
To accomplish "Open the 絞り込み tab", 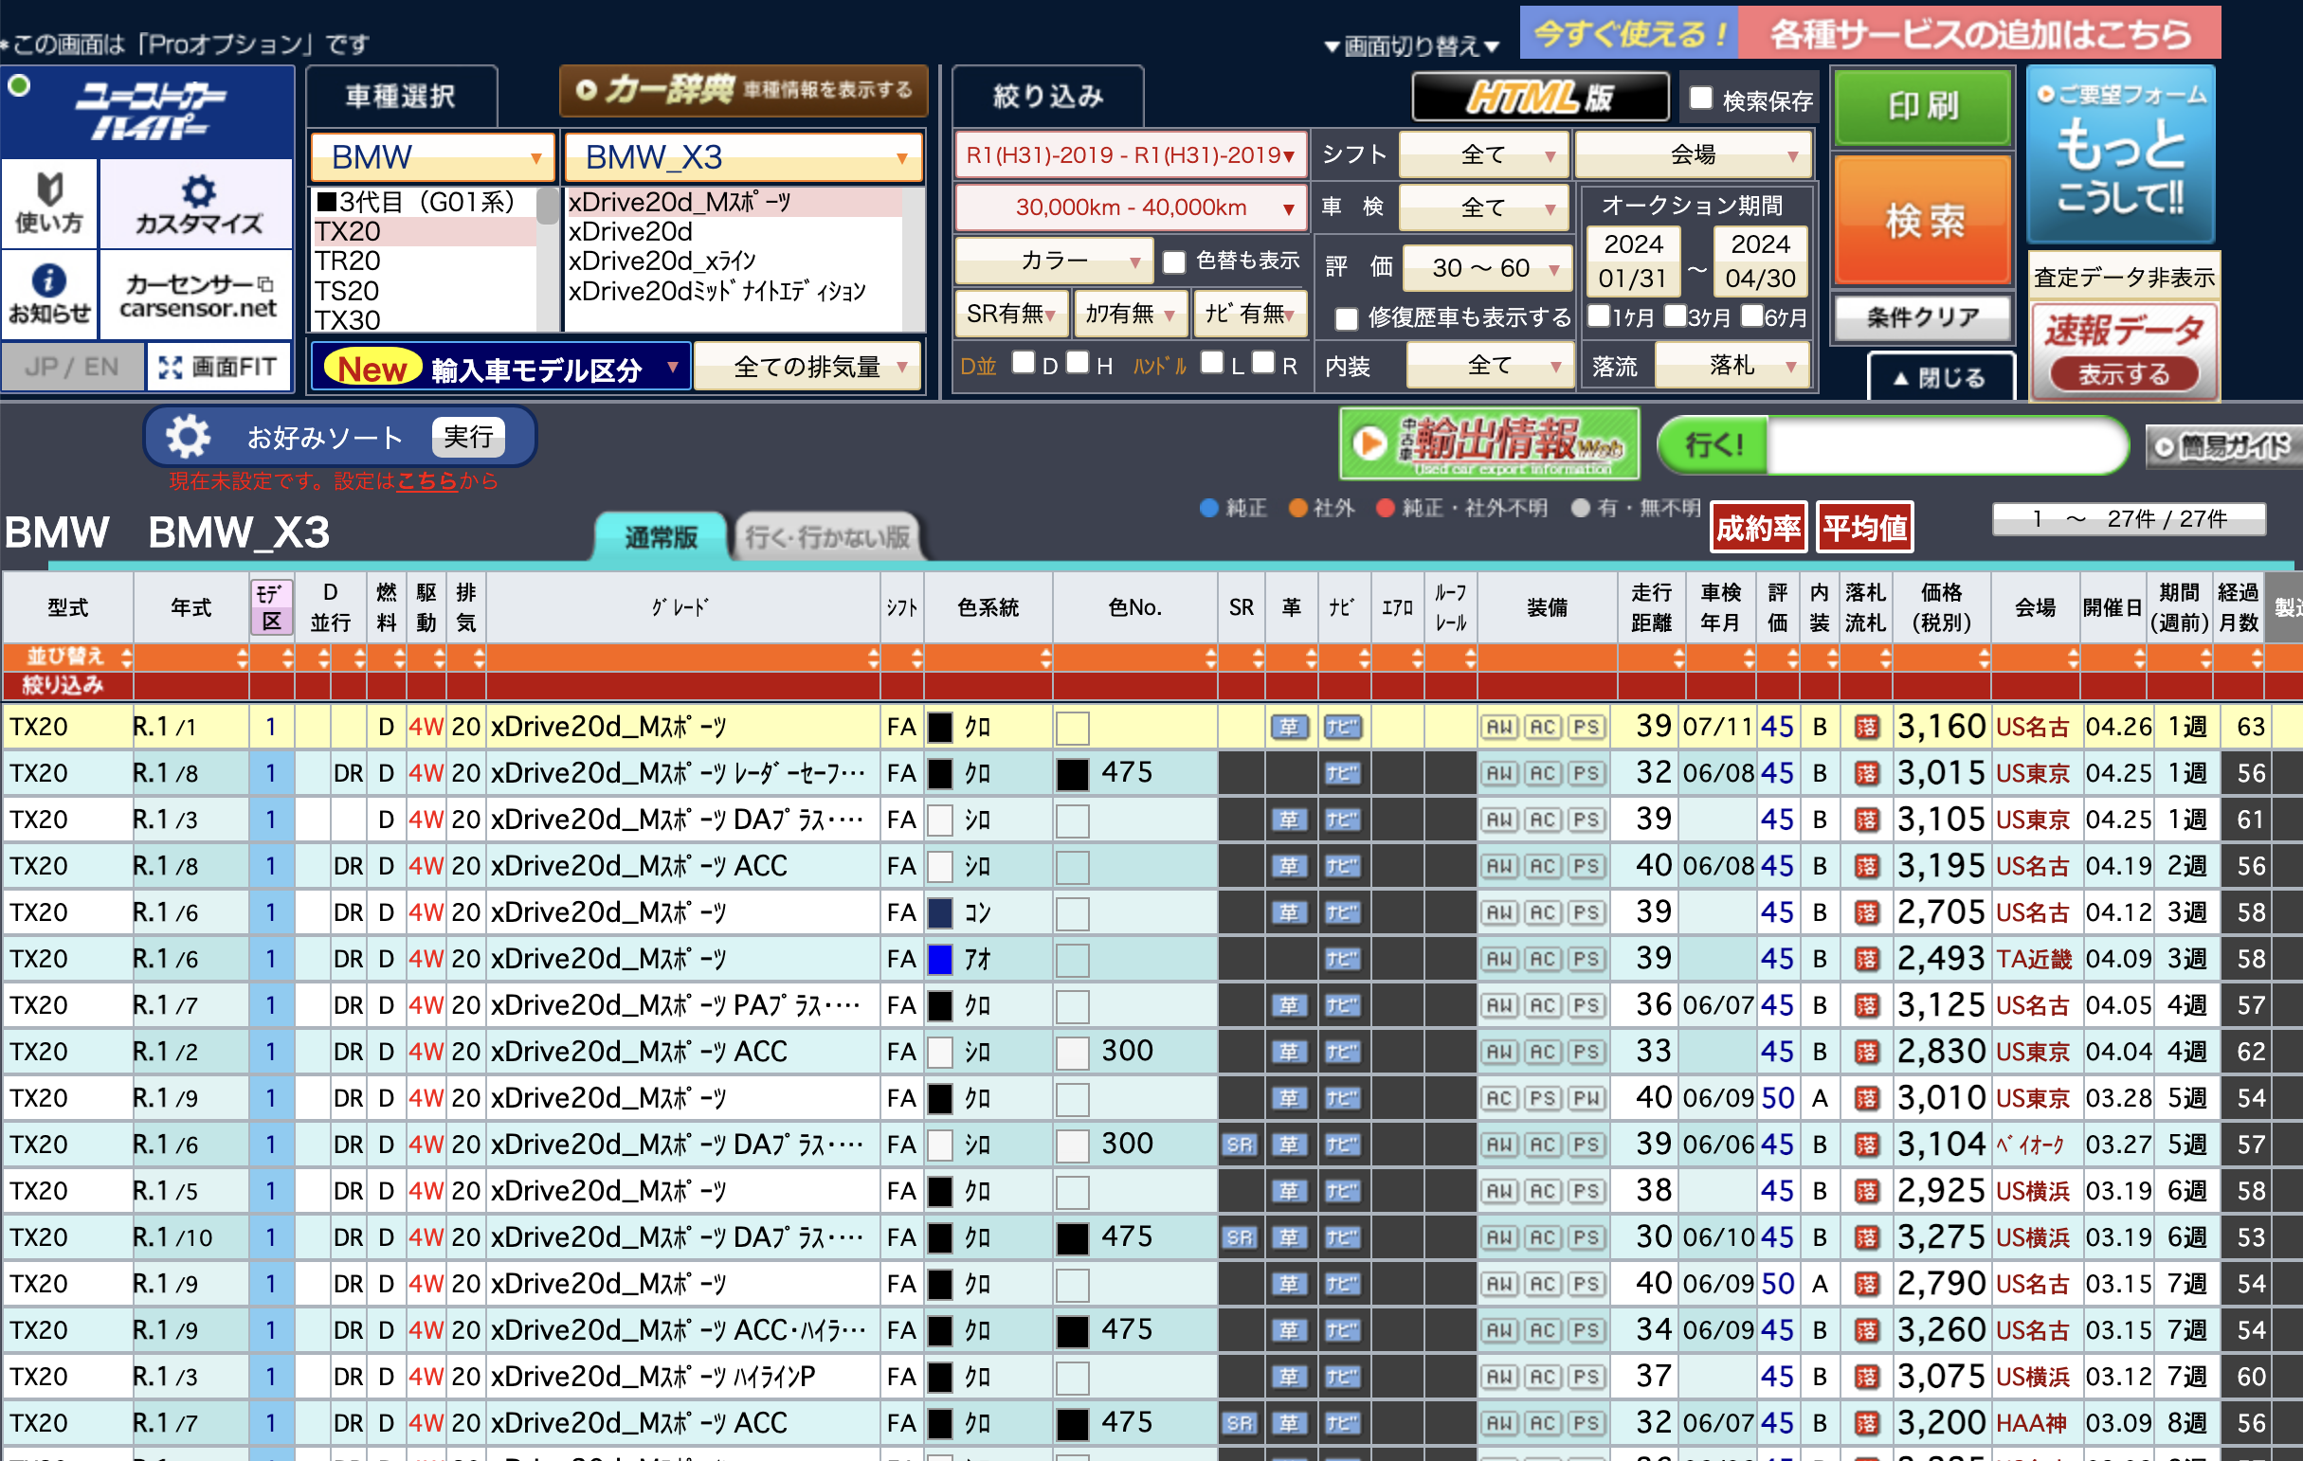I will pos(1047,96).
